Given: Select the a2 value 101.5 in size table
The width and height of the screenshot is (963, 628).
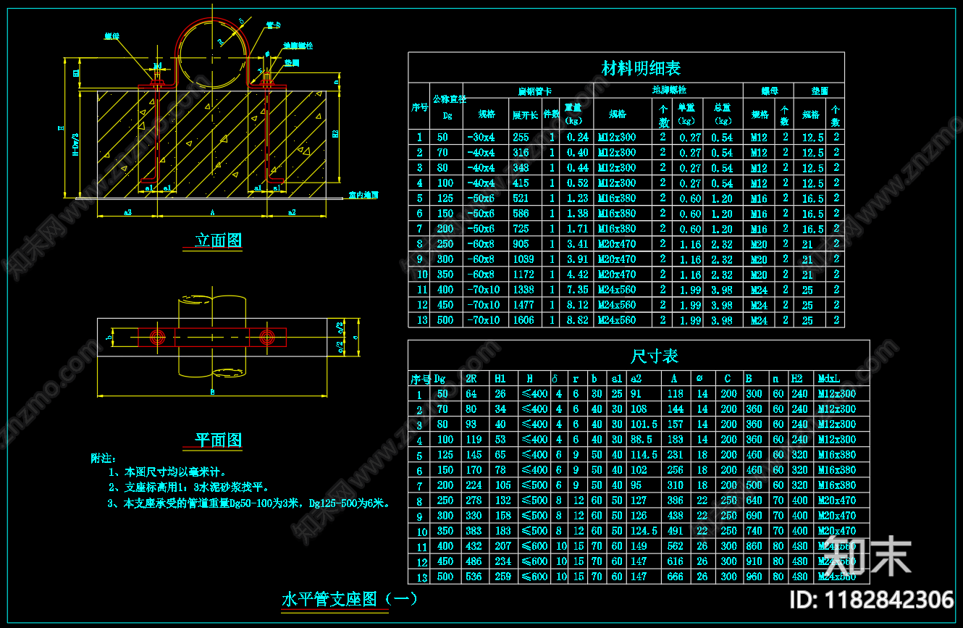Looking at the screenshot, I should [x=644, y=424].
